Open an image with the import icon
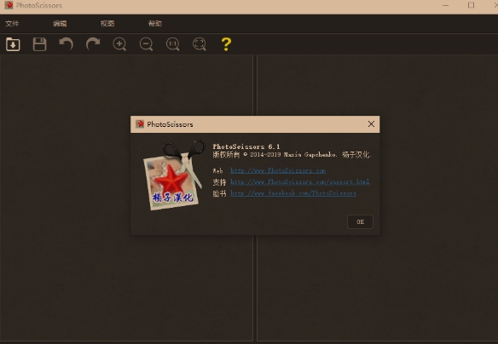 click(13, 44)
